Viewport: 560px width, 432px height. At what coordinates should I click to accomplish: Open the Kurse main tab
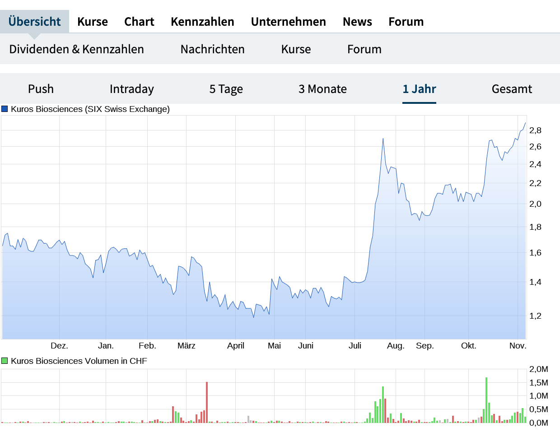click(93, 22)
